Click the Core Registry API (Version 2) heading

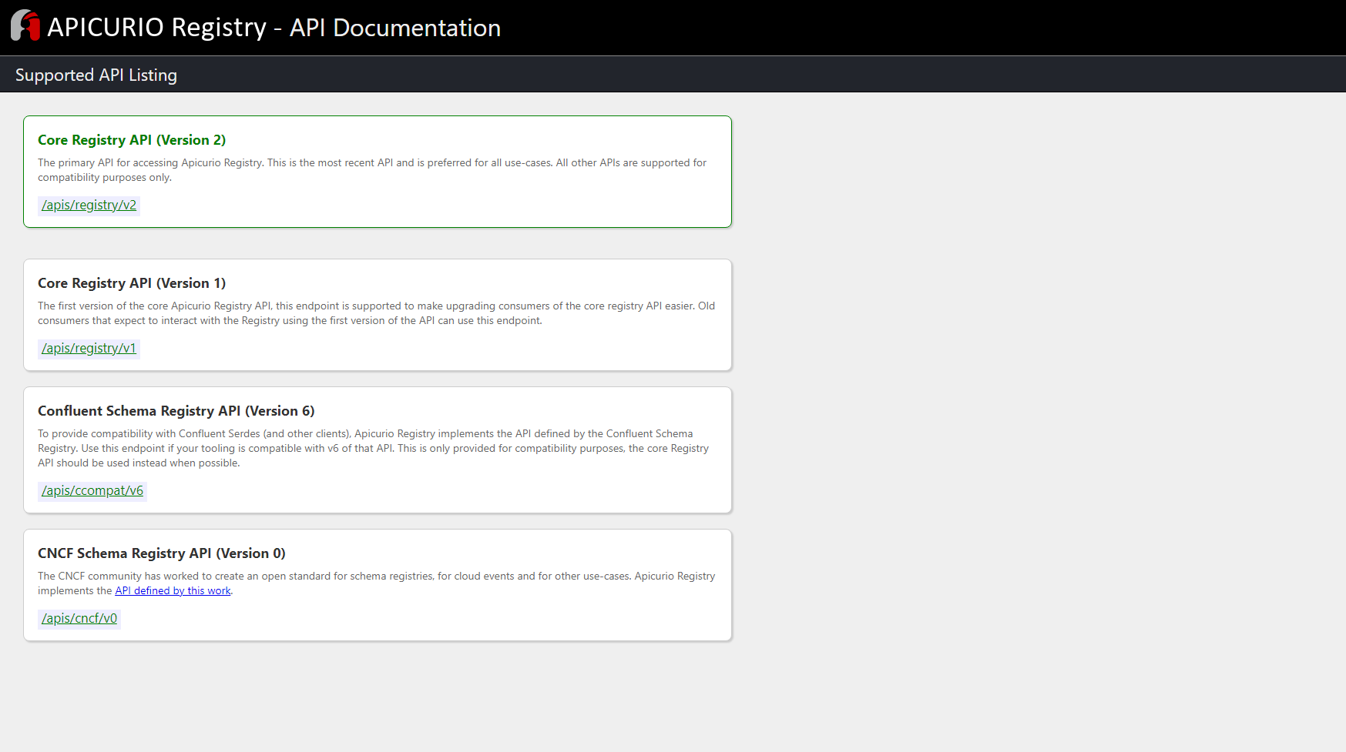[132, 140]
